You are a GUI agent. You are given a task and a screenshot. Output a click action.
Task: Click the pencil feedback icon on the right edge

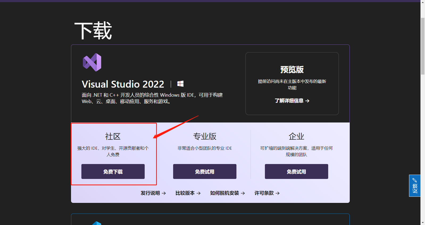pos(415,180)
